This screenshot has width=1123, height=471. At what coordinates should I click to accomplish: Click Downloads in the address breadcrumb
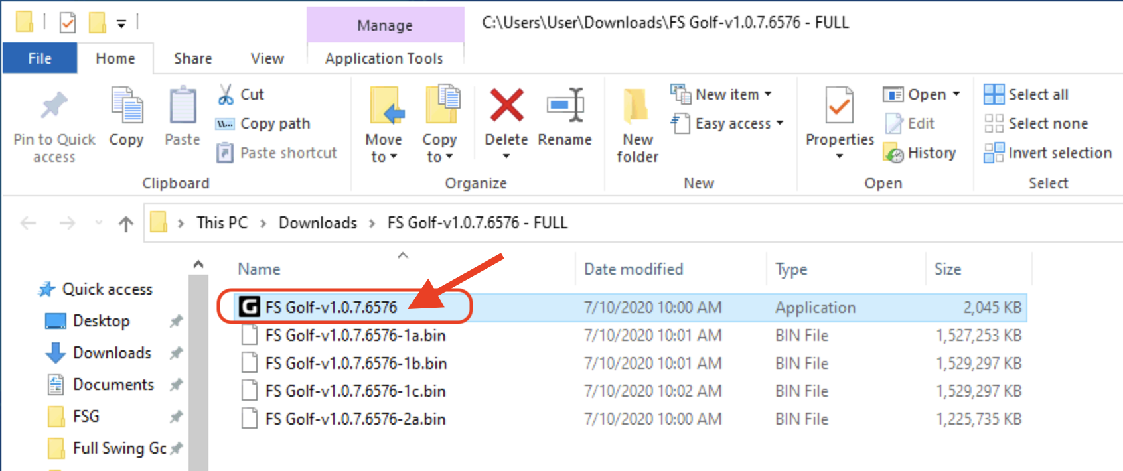point(318,223)
